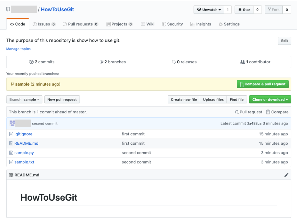The width and height of the screenshot is (297, 223).
Task: Click the Fork button
Action: 274,10
